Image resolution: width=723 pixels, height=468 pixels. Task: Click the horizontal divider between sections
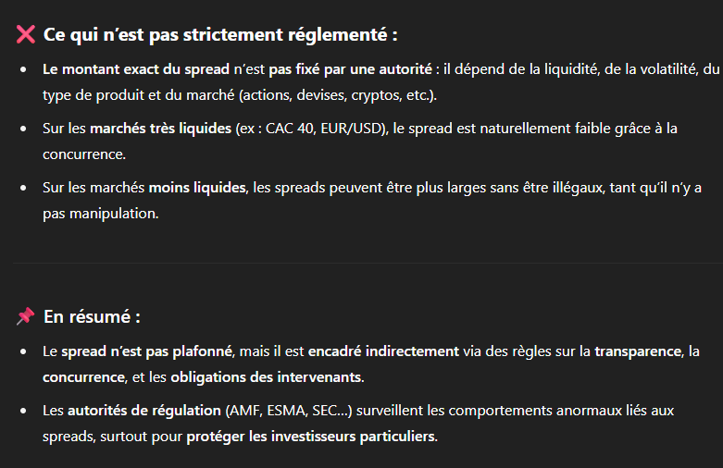pos(368,263)
